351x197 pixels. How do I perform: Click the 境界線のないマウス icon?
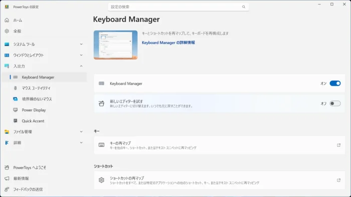[15, 99]
